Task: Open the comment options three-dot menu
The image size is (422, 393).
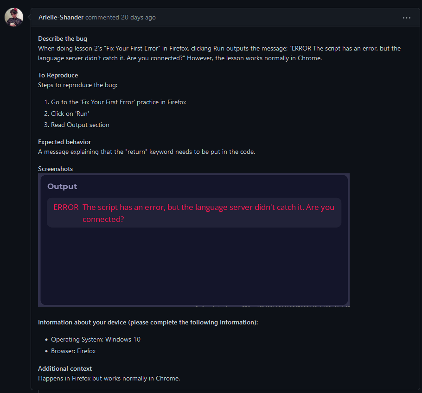Action: tap(406, 18)
